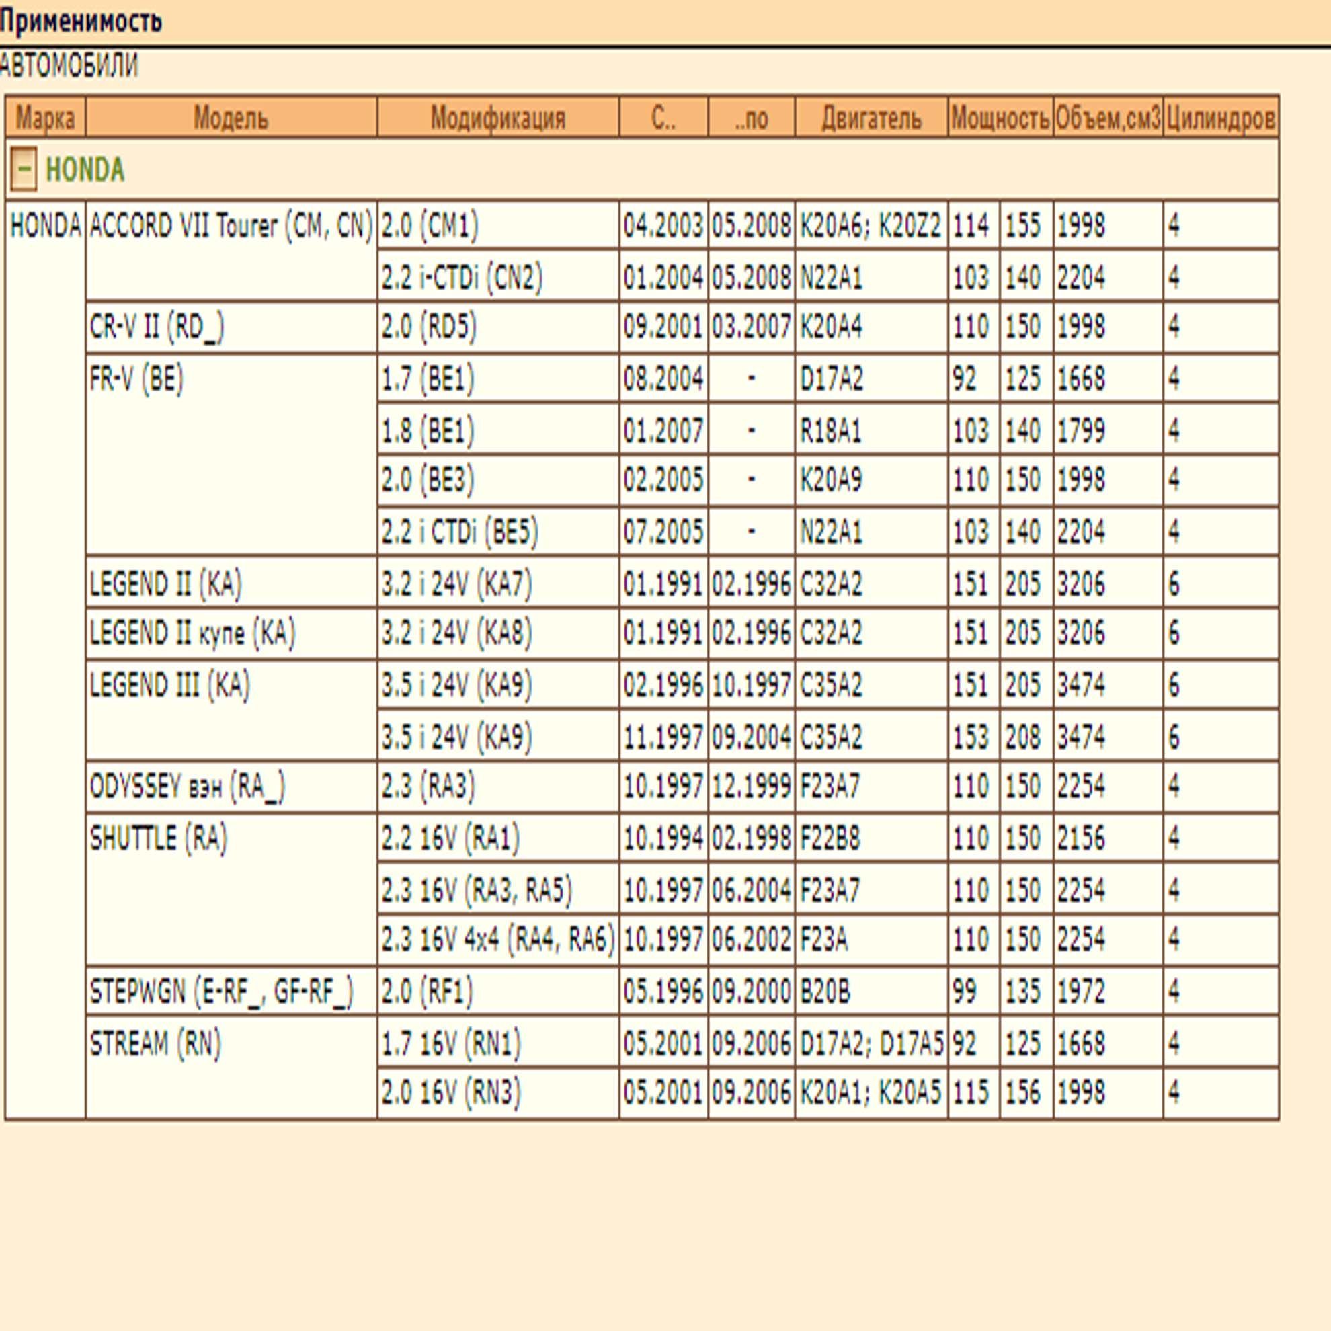Select the Модификация column header

(x=498, y=118)
